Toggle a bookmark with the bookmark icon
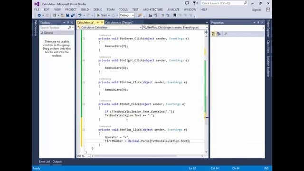304x171 pixels. pos(175,15)
